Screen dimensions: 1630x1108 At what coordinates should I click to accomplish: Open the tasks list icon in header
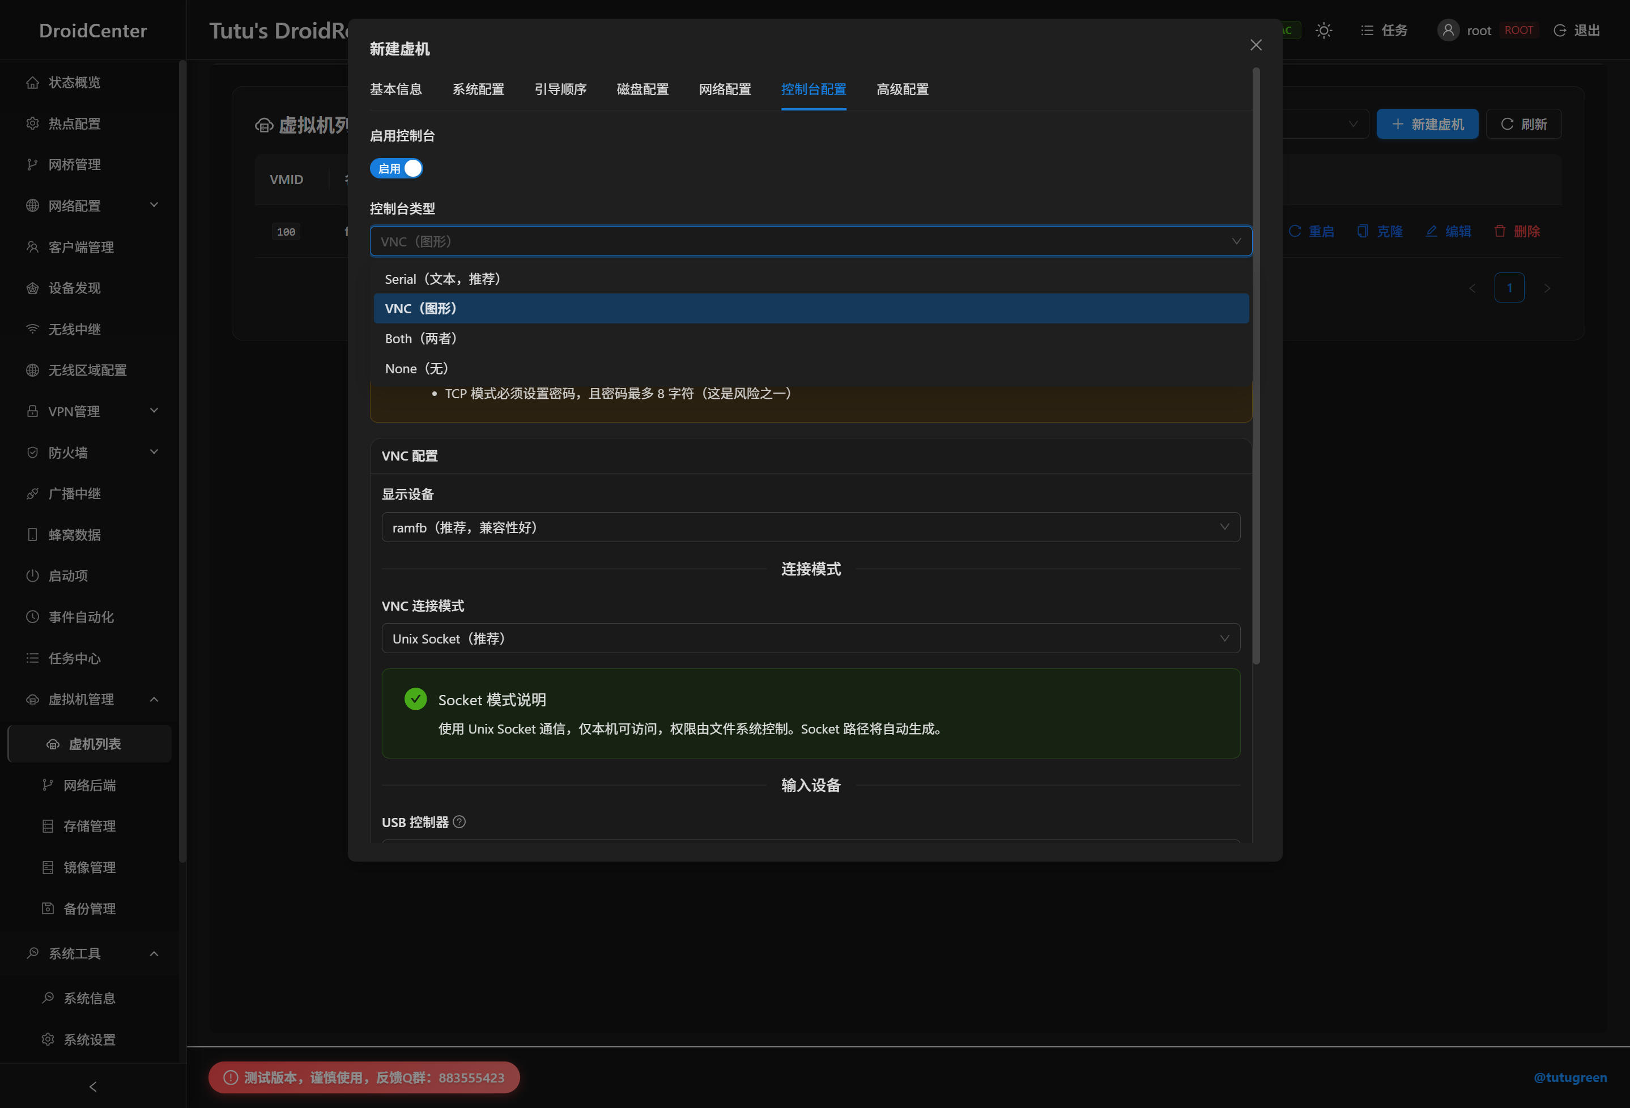click(1367, 30)
